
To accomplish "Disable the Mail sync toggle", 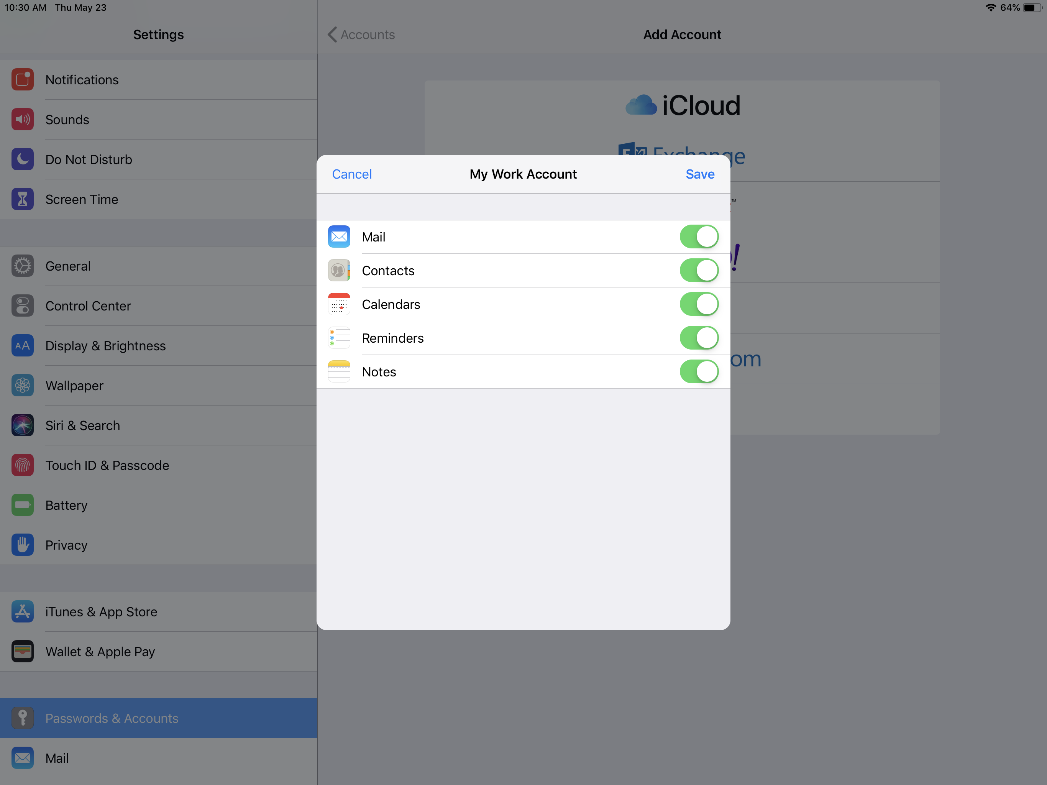I will 699,237.
